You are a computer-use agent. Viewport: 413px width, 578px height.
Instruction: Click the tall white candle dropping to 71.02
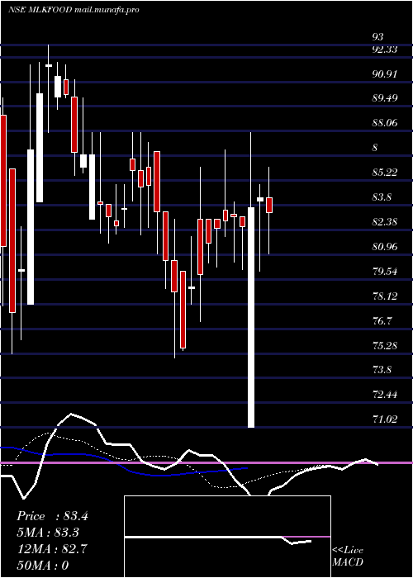coord(251,317)
